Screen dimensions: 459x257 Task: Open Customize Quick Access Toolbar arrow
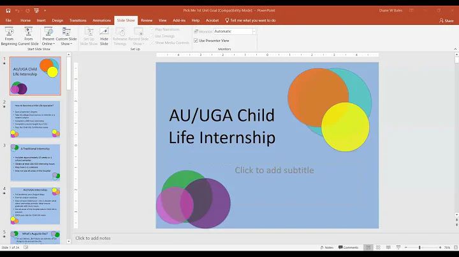pyautogui.click(x=45, y=11)
